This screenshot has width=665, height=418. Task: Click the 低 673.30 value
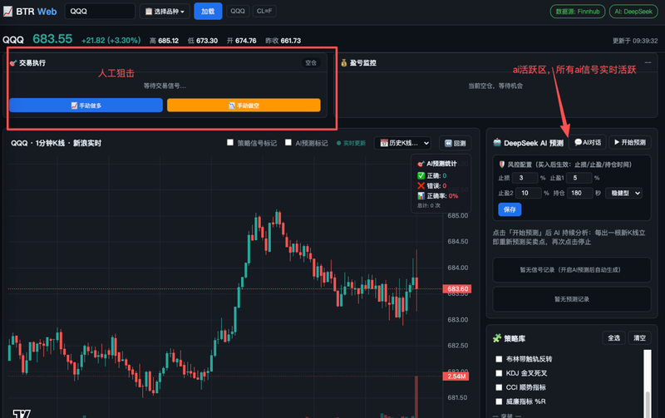click(203, 41)
